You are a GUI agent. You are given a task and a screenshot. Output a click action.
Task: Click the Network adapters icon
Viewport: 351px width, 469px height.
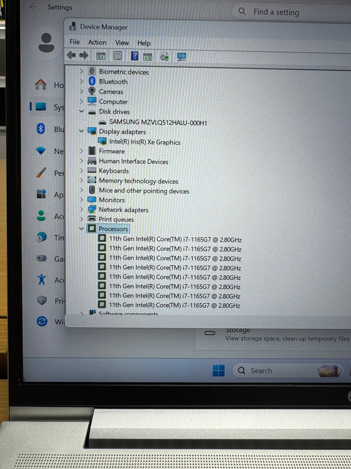pos(92,209)
